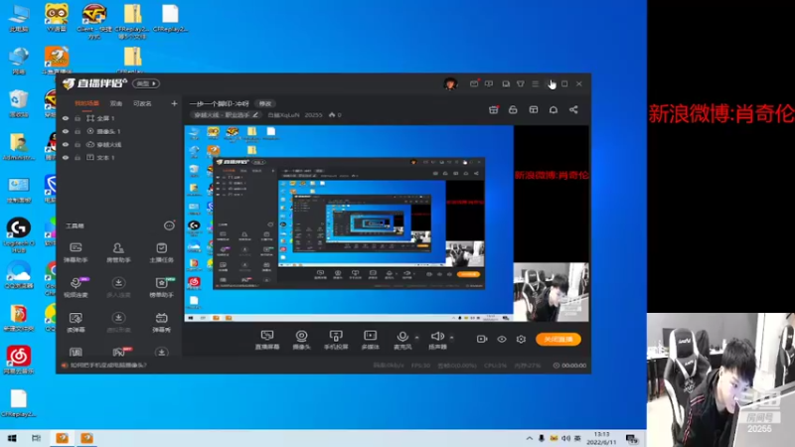Add a 直播屏幕 screen capture source
This screenshot has height=447, width=795.
(x=267, y=340)
